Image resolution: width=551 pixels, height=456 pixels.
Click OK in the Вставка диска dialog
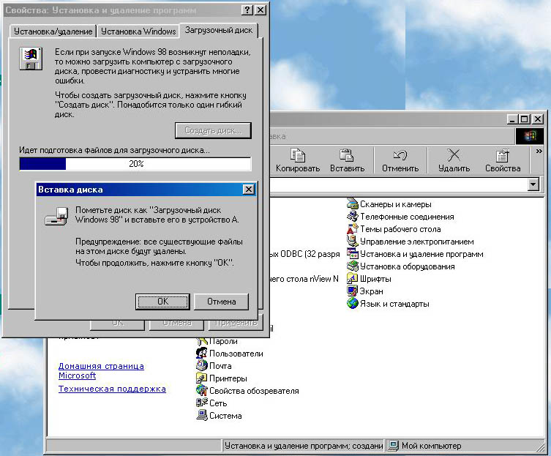pos(162,302)
